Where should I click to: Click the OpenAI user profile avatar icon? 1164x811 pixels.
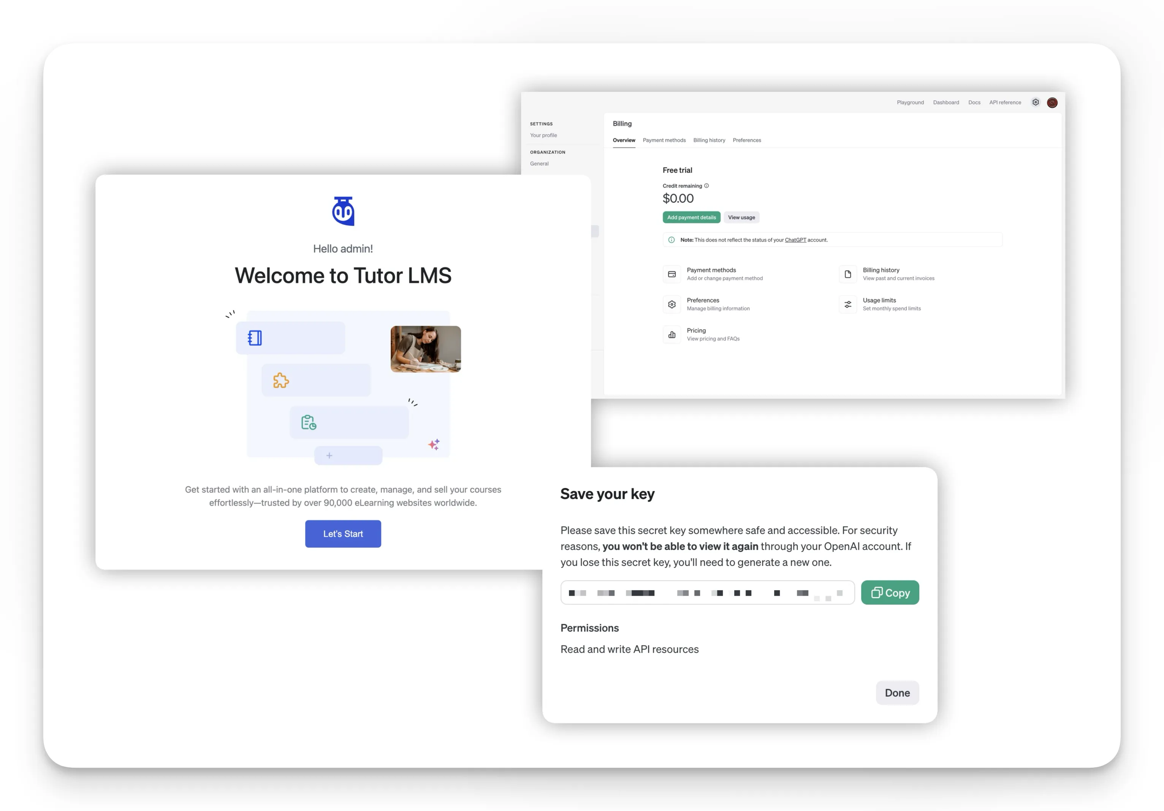pos(1053,102)
